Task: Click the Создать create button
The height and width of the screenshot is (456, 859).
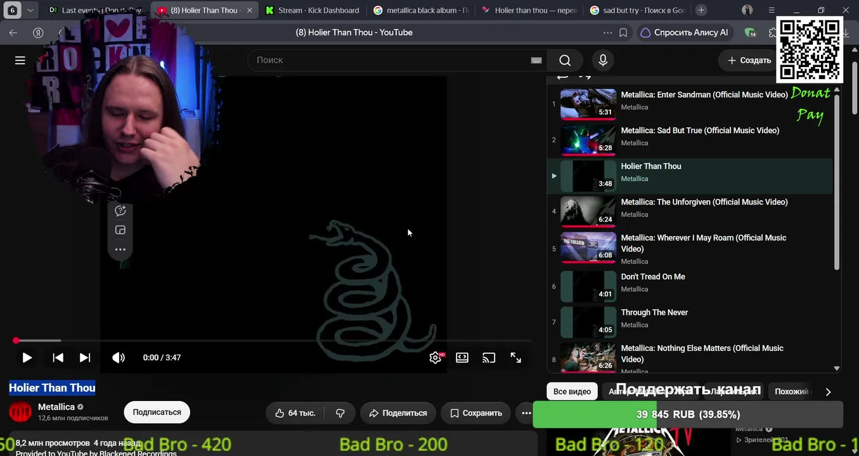Action: click(x=749, y=60)
